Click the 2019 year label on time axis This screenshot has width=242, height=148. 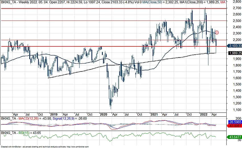click(54, 114)
